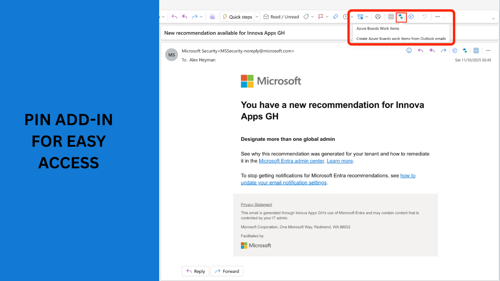Open the dropdown arrow next to the categorize tag
500x281 pixels.
pyautogui.click(x=312, y=17)
